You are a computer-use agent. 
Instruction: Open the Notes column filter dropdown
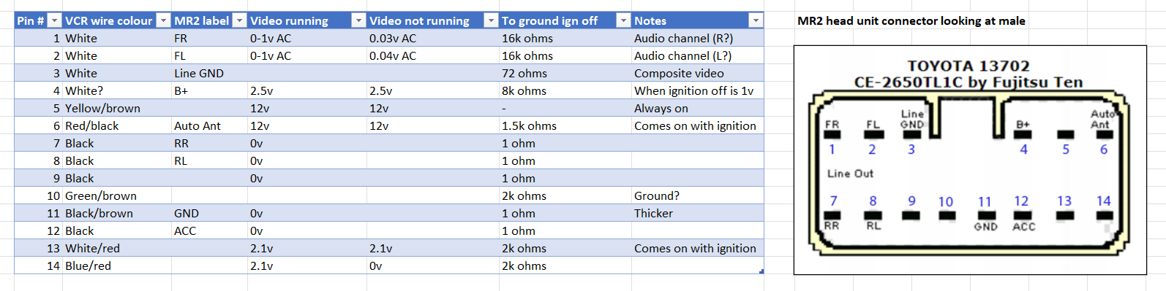click(x=756, y=20)
